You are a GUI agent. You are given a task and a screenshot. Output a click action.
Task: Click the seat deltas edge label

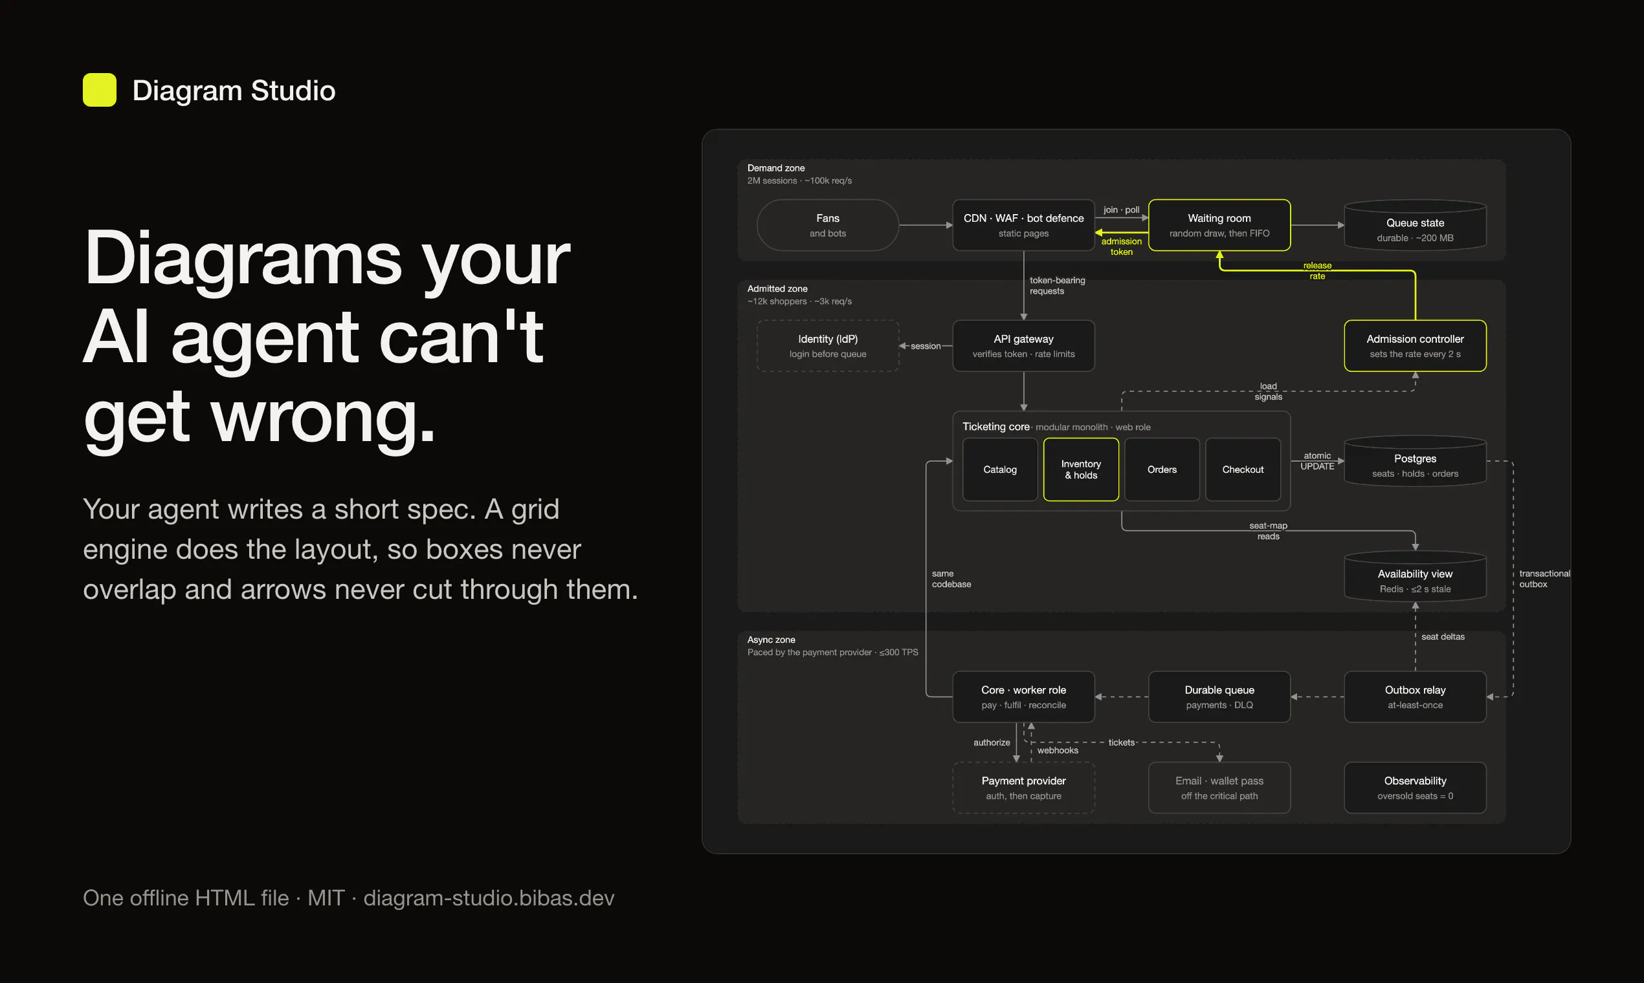1443,636
